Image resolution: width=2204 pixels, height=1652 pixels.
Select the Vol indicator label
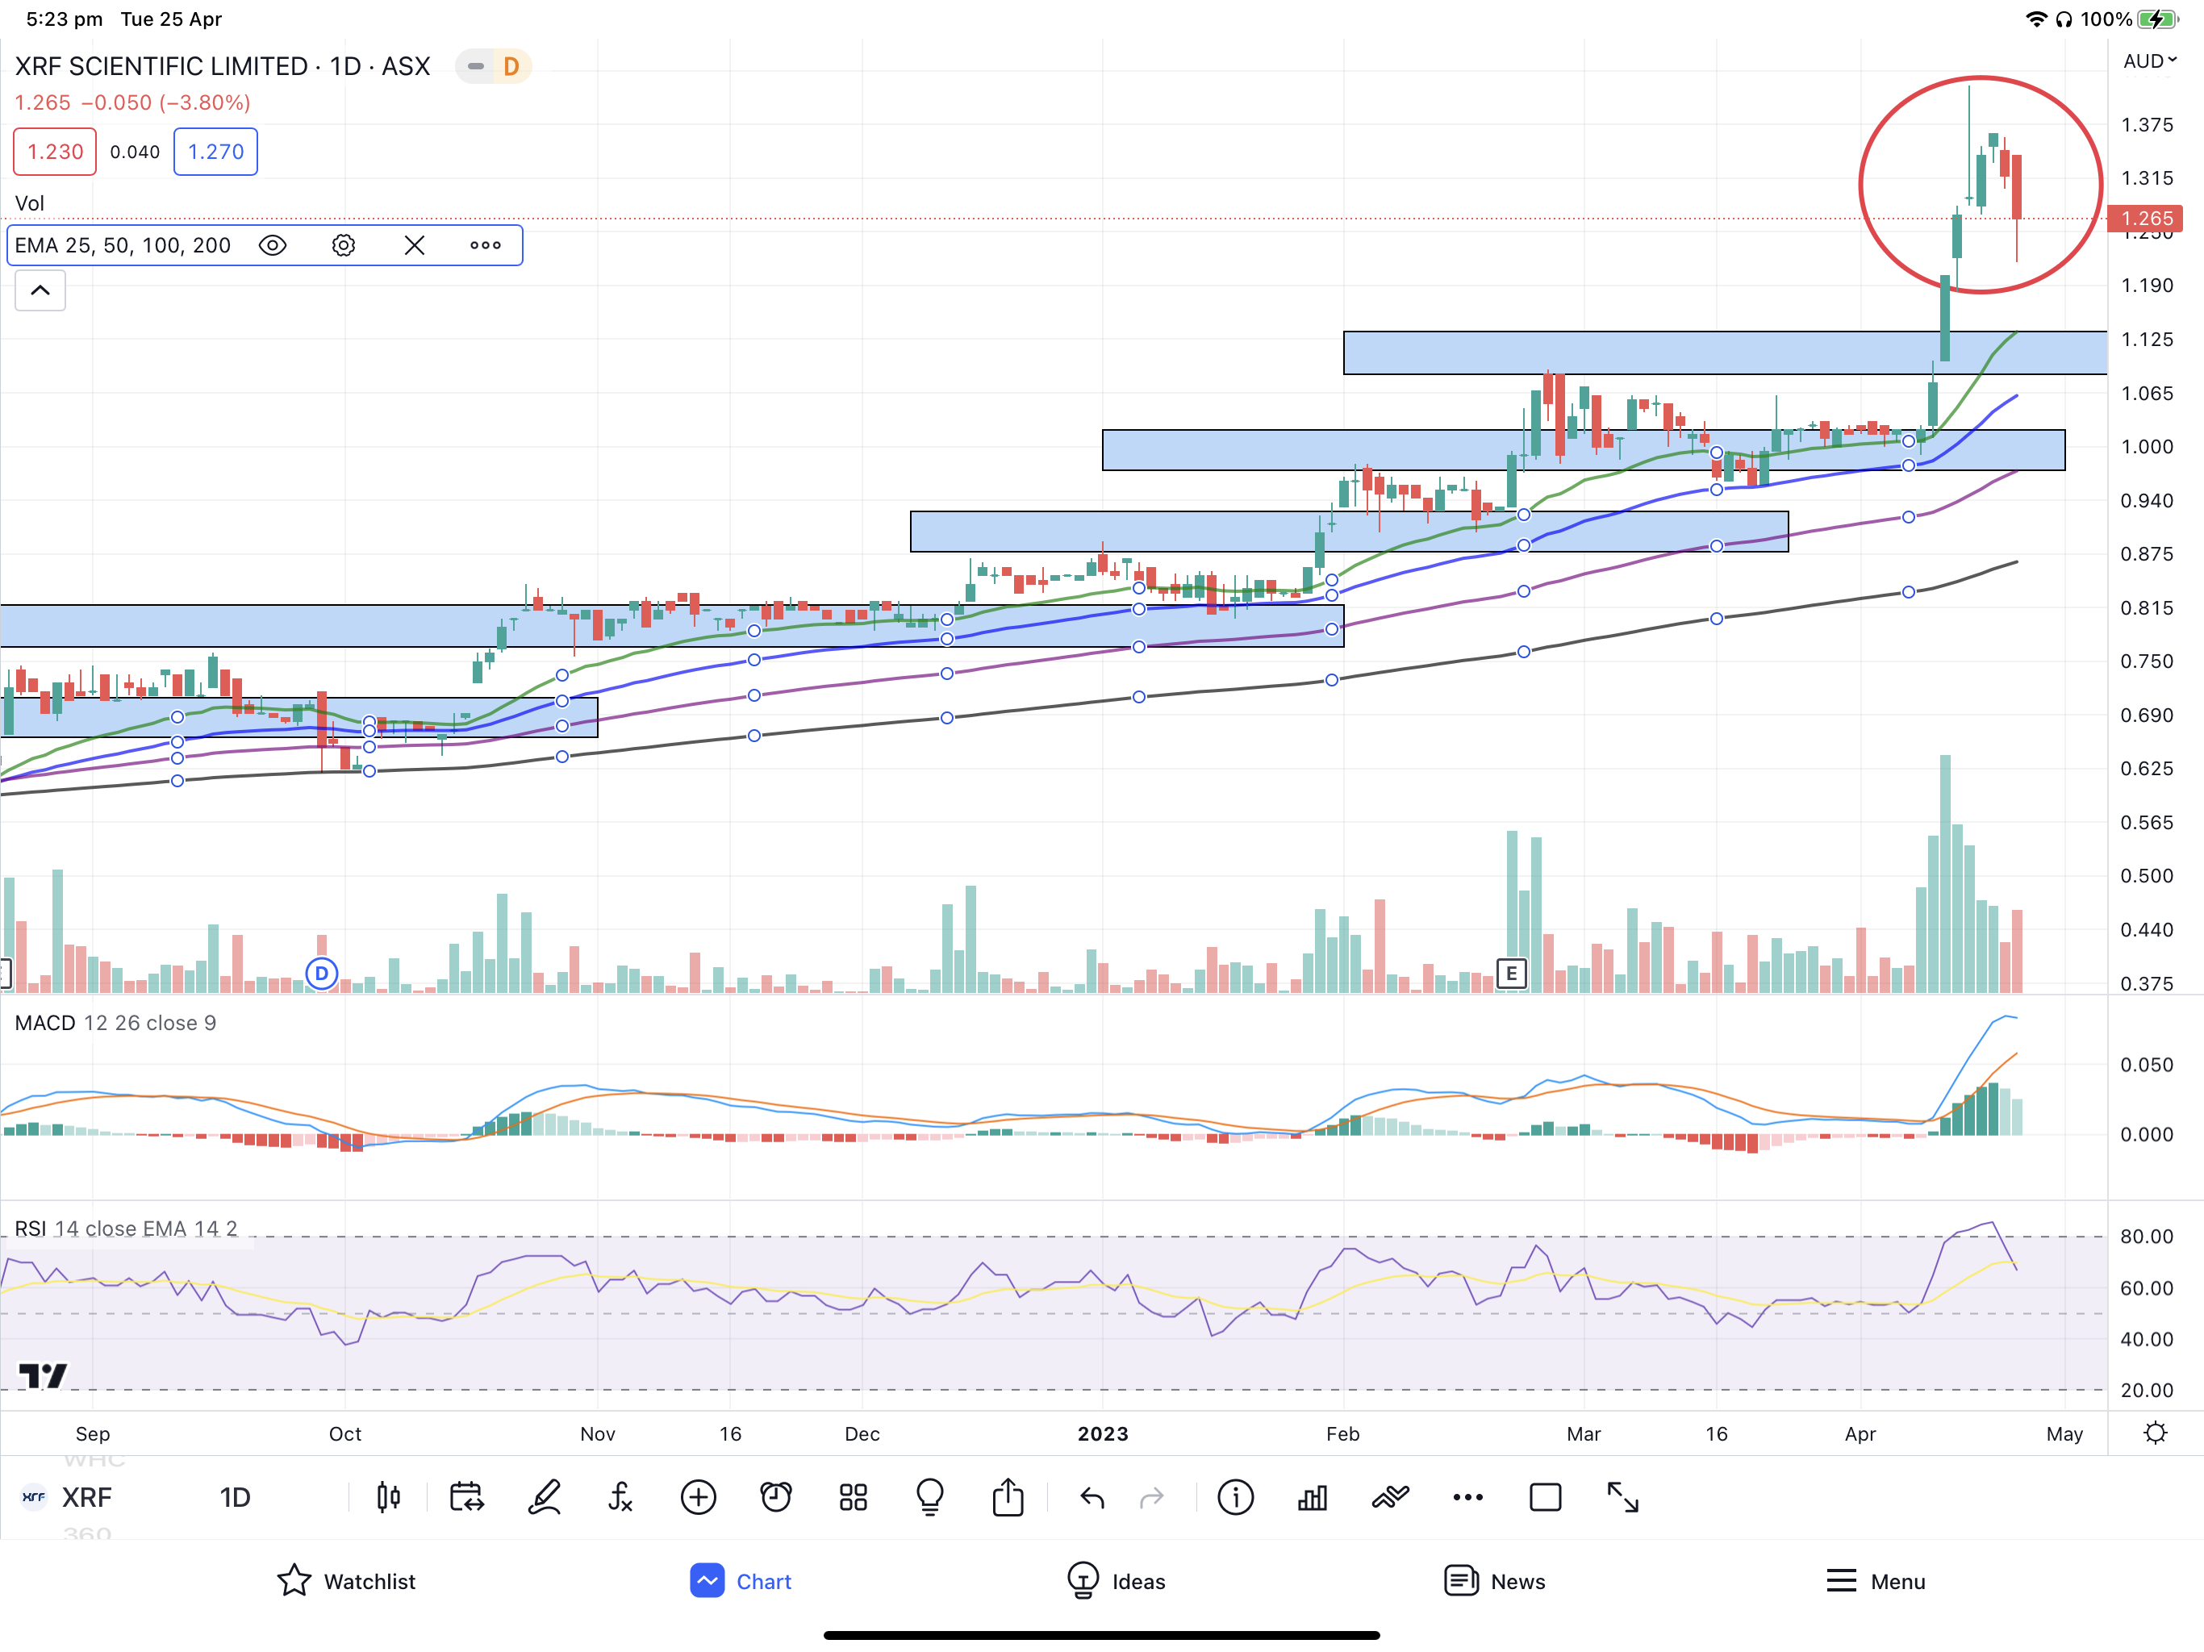point(30,203)
